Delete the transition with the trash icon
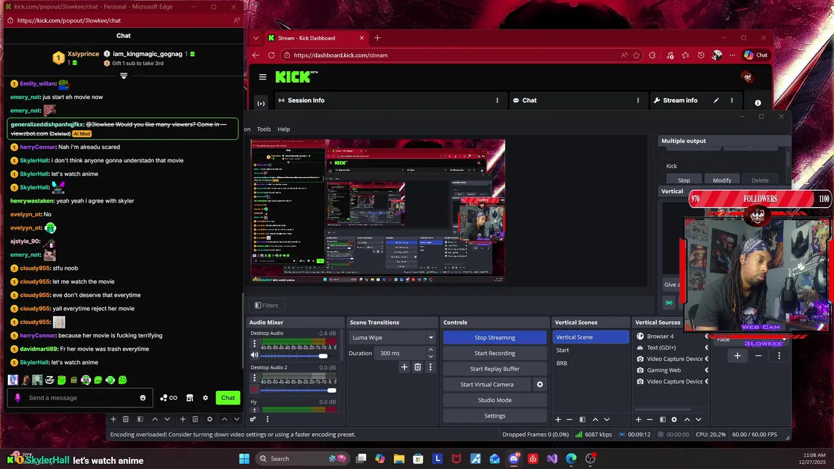This screenshot has width=834, height=469. (418, 367)
